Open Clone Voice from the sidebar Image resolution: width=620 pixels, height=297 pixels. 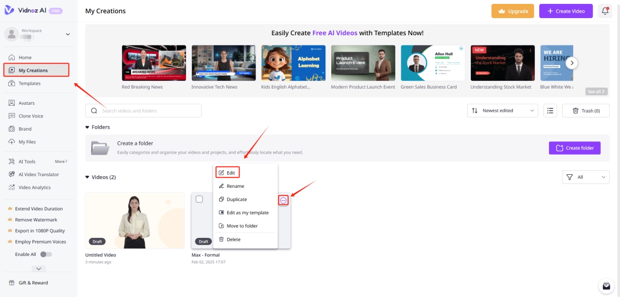click(x=30, y=116)
